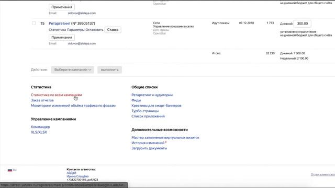Click the Дневной: 7 300.00 total
The width and height of the screenshot is (335, 188).
(293, 53)
